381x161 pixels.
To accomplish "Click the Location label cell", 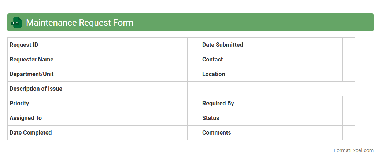I will click(271, 74).
